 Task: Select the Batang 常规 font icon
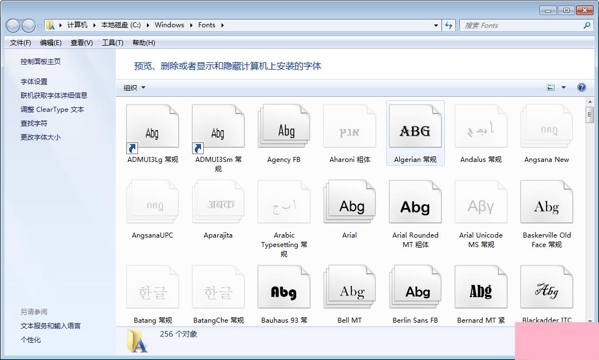153,287
